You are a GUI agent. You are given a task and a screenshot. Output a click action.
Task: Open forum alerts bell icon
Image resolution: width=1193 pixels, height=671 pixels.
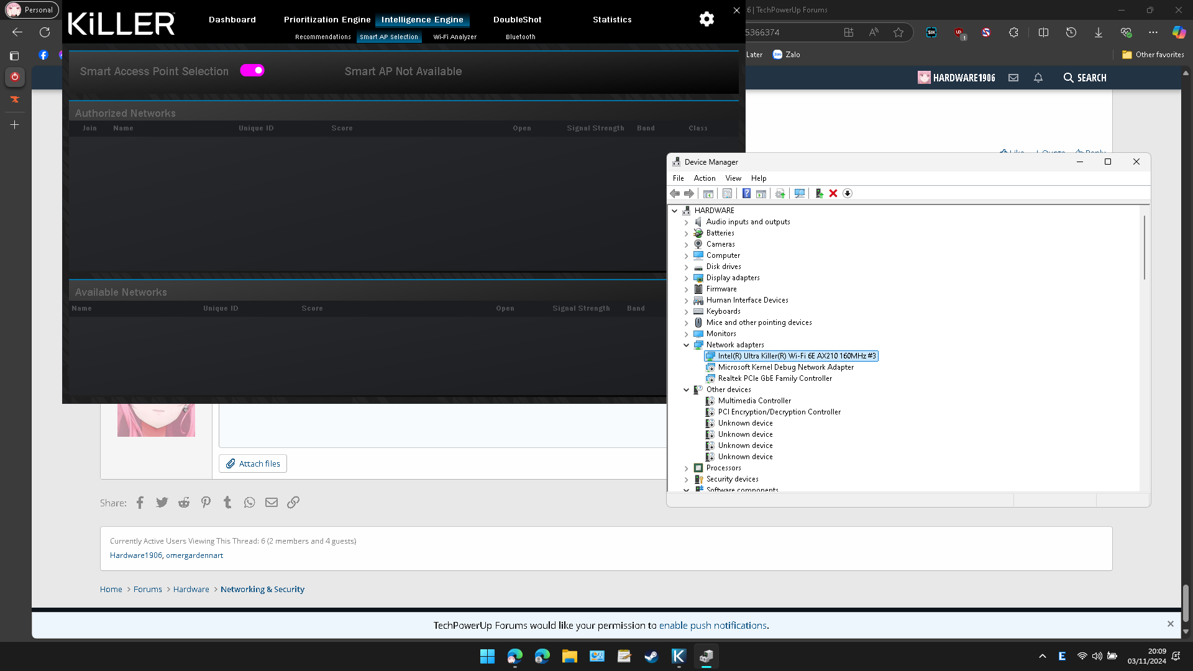pyautogui.click(x=1038, y=78)
